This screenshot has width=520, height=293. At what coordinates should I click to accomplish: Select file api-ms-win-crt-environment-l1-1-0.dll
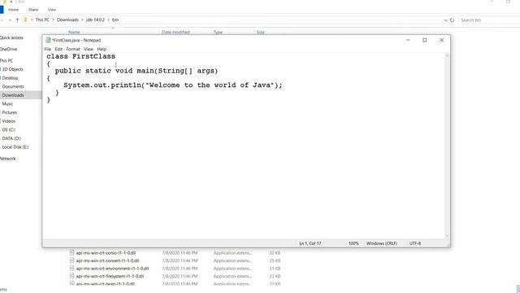[112, 269]
